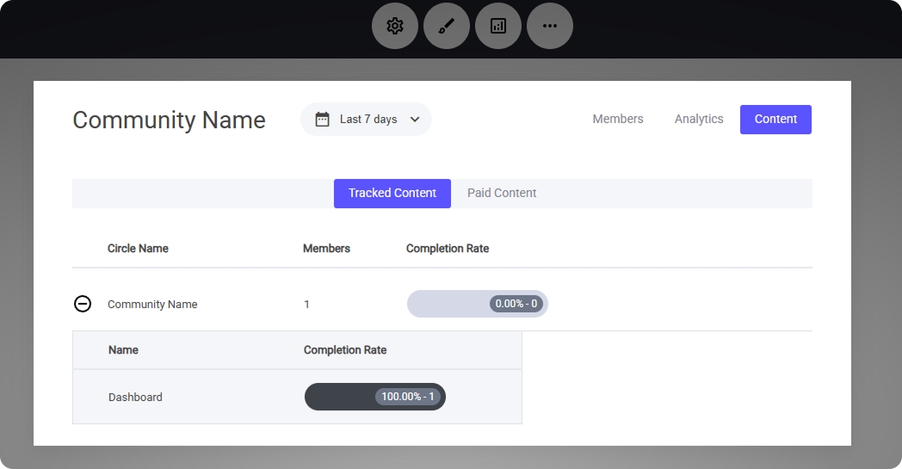Click the Members column header

[326, 249]
